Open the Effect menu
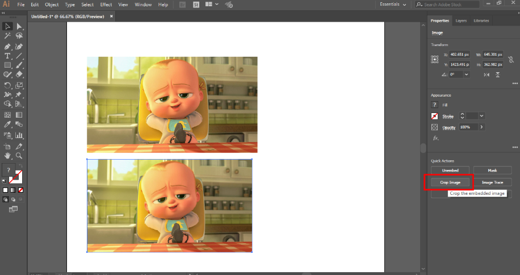 tap(106, 5)
